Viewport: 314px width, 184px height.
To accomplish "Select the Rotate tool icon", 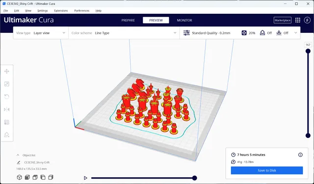I will click(x=6, y=97).
